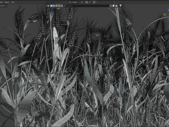This screenshot has width=169, height=127.
Task: Toggle the snapping magnet button
Action: 87,2
